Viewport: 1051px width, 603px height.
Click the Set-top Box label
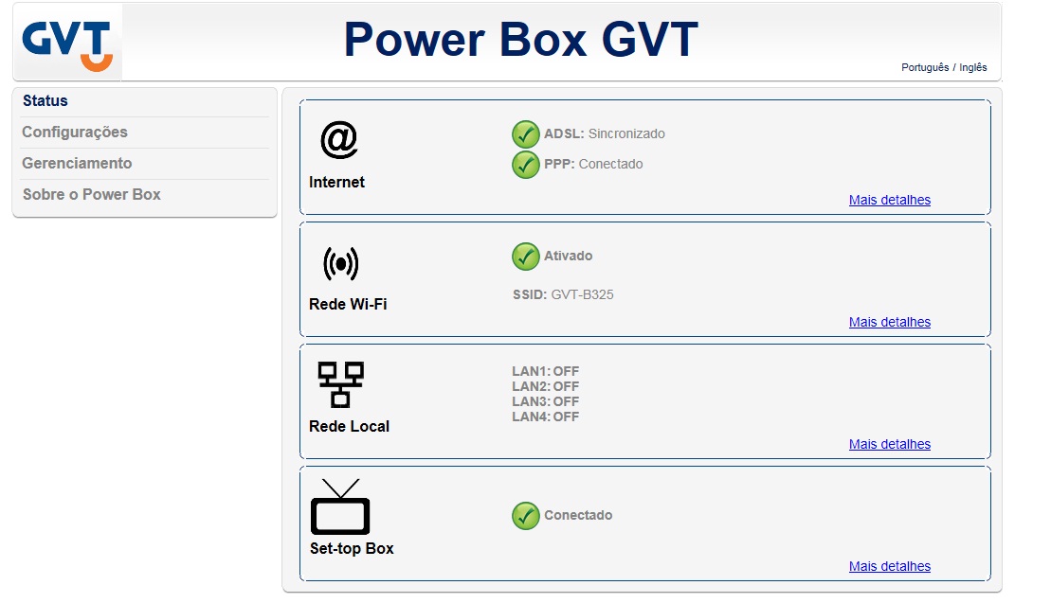tap(352, 549)
